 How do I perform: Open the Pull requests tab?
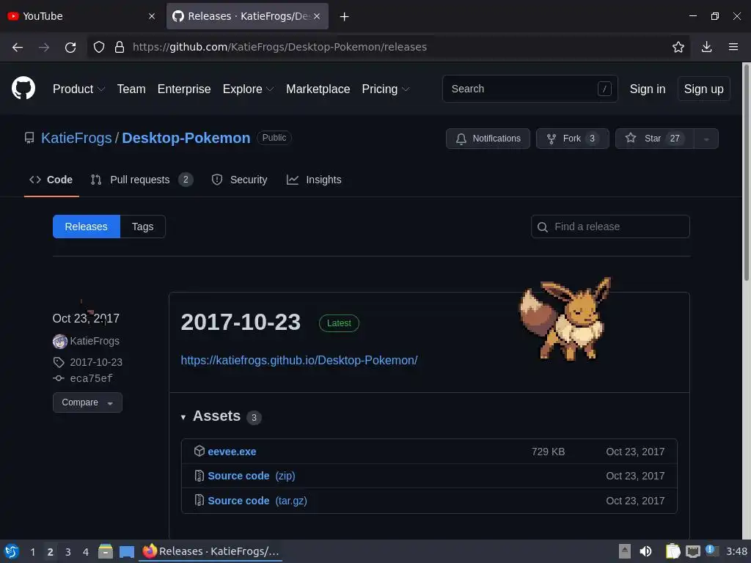(x=142, y=180)
